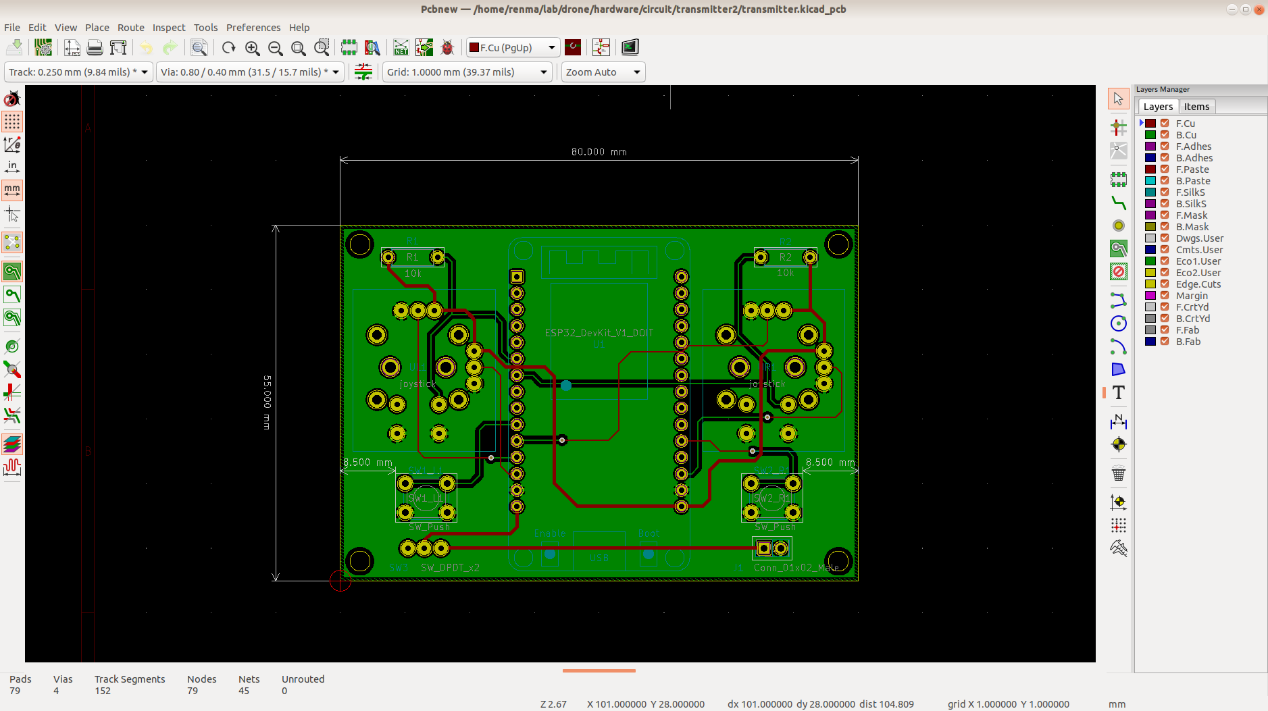Viewport: 1268px width, 711px height.
Task: Open the Inspect menu
Action: (169, 28)
